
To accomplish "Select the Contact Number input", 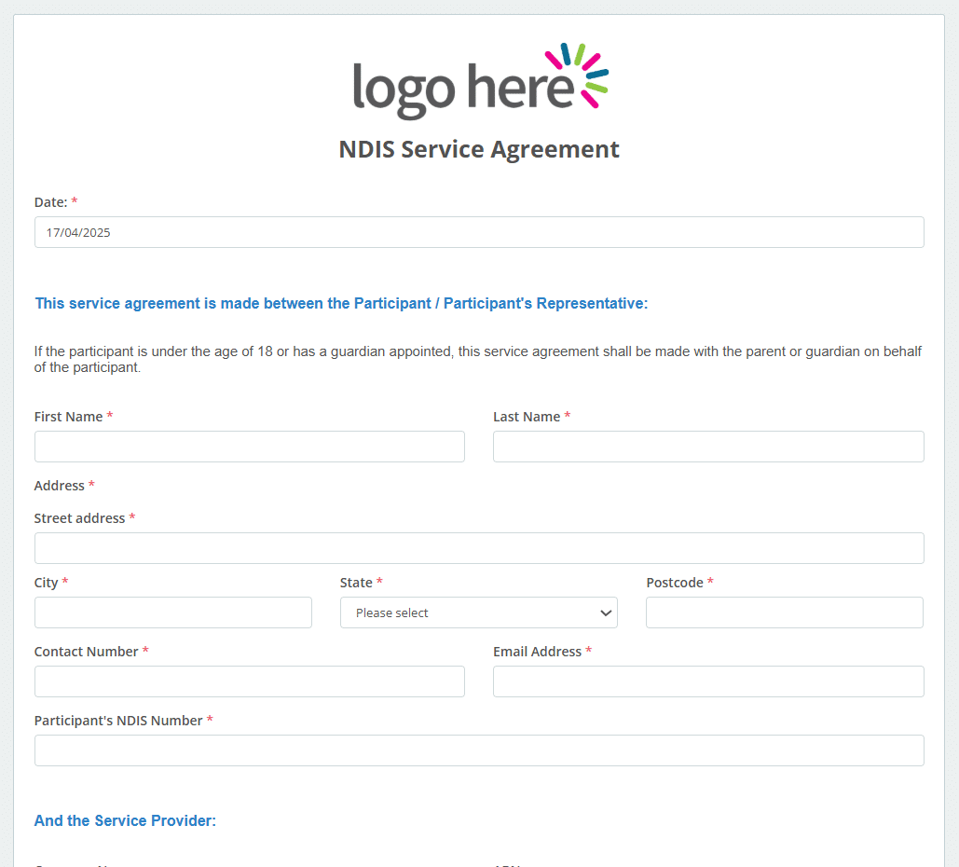I will click(249, 681).
